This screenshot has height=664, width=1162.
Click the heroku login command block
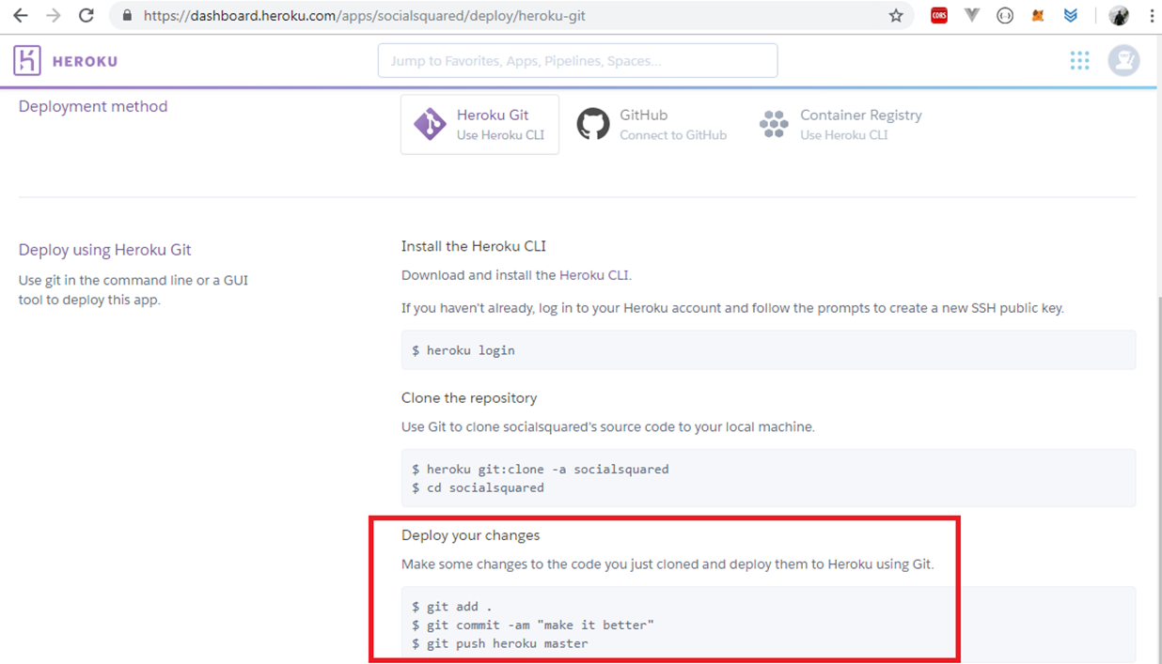click(x=768, y=350)
